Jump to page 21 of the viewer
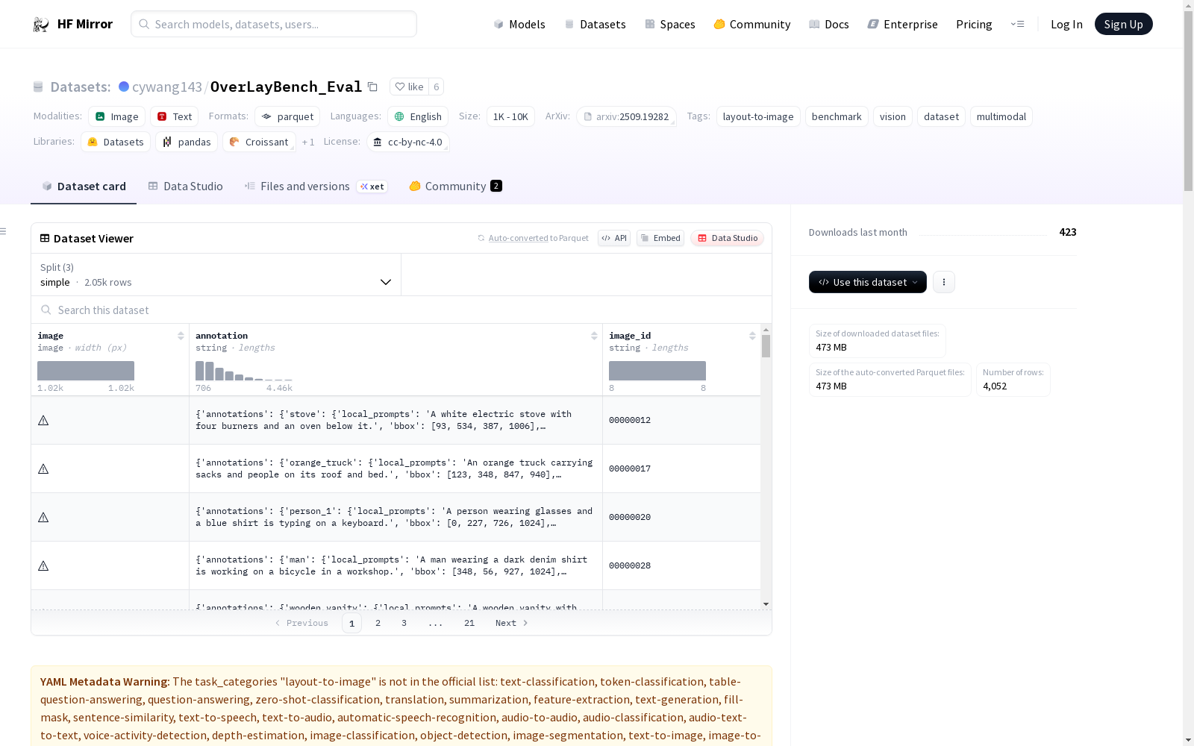Image resolution: width=1194 pixels, height=746 pixels. tap(469, 623)
